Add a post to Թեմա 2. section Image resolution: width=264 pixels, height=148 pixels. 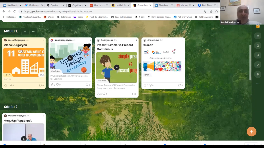26,107
